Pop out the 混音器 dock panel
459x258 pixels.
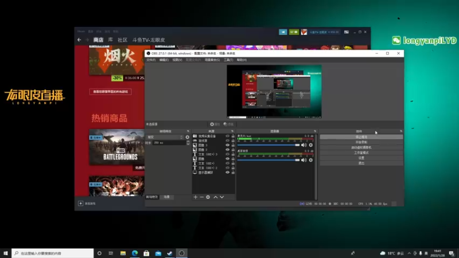[315, 131]
